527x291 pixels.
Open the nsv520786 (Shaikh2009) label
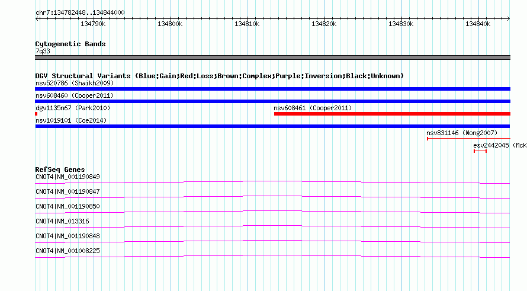75,83
